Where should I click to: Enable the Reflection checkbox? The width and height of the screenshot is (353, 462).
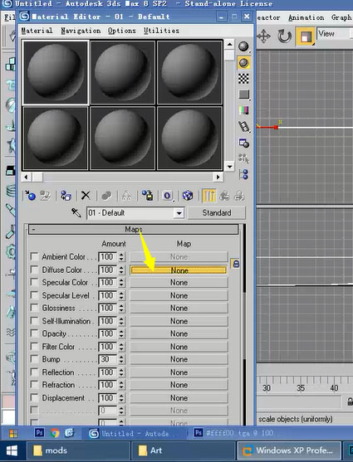point(35,372)
